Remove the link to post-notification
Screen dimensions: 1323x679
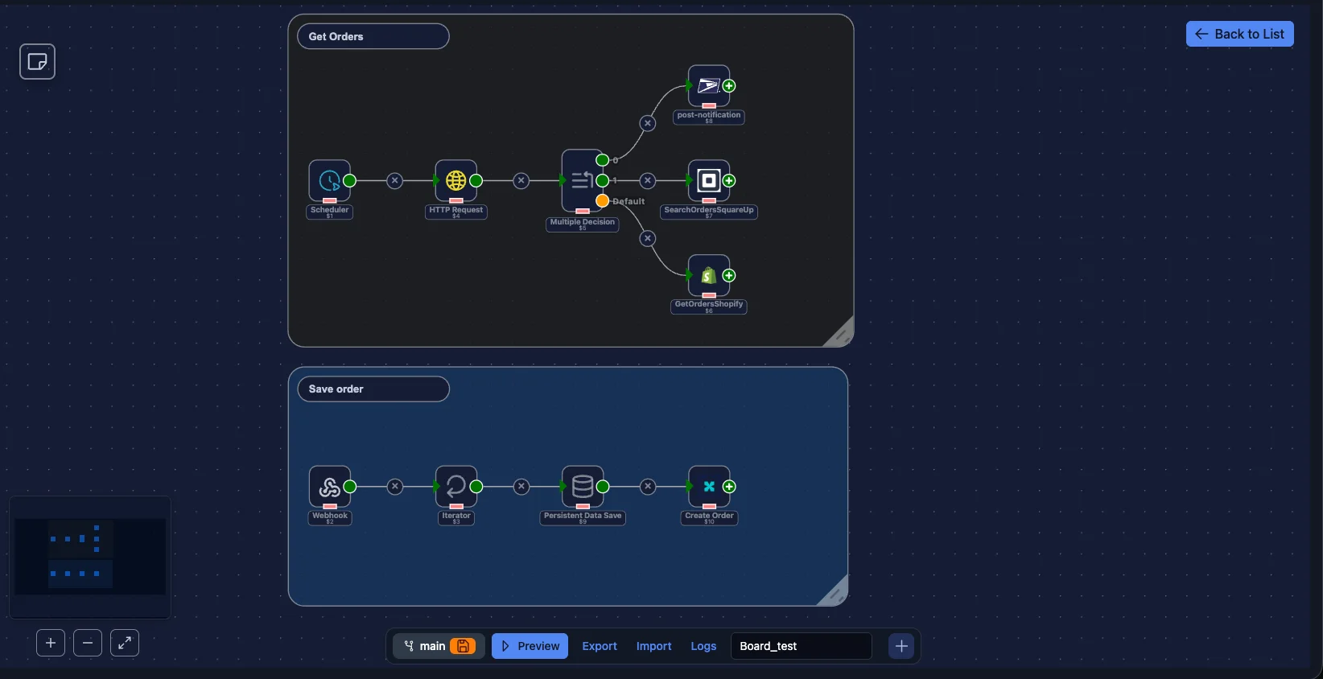[648, 123]
